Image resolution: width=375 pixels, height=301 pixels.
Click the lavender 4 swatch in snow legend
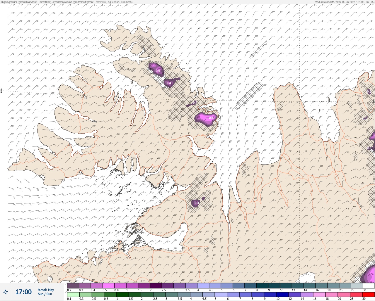(x=203, y=286)
